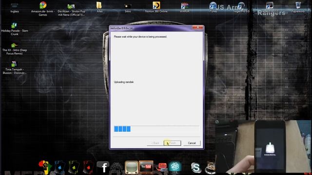
Task: Click the Africa fist dock icon
Action: coord(45,167)
